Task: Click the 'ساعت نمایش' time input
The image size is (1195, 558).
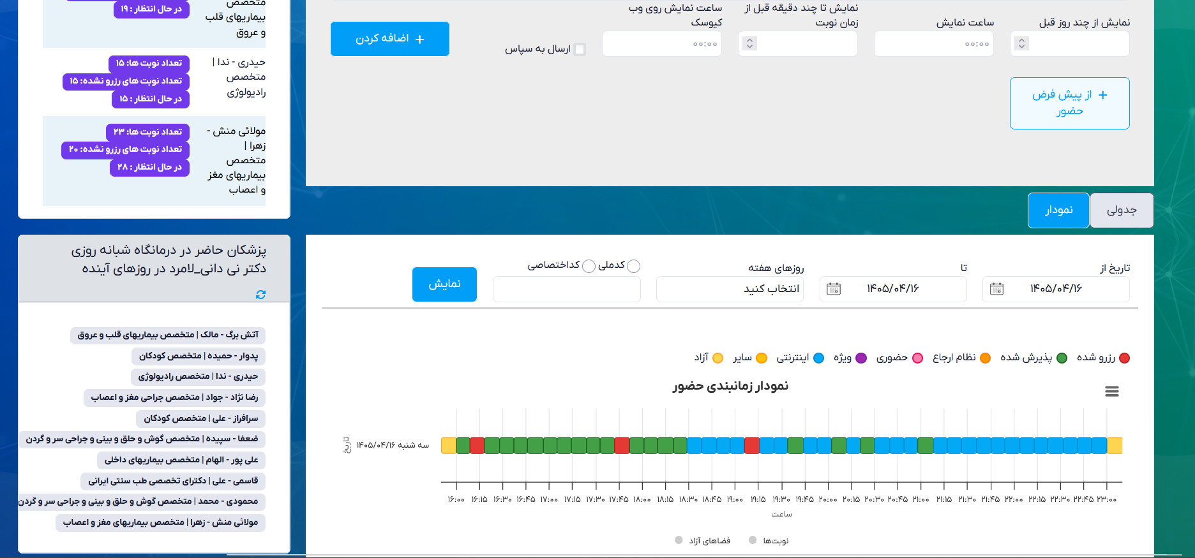Action: tap(934, 44)
